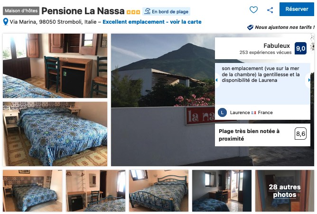Image resolution: width=317 pixels, height=214 pixels.
Task: Open the desk and minibar room photo
Action: pyautogui.click(x=55, y=66)
